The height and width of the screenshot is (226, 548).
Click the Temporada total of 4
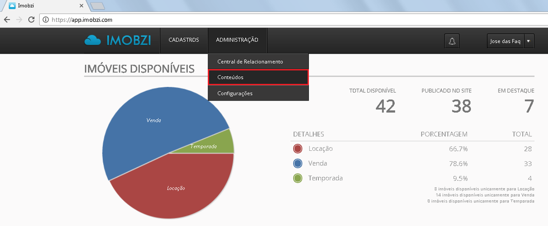click(x=530, y=178)
